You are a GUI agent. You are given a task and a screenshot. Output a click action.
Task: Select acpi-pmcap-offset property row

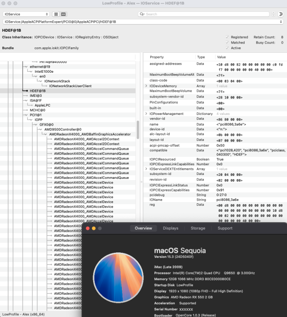pyautogui.click(x=215, y=145)
